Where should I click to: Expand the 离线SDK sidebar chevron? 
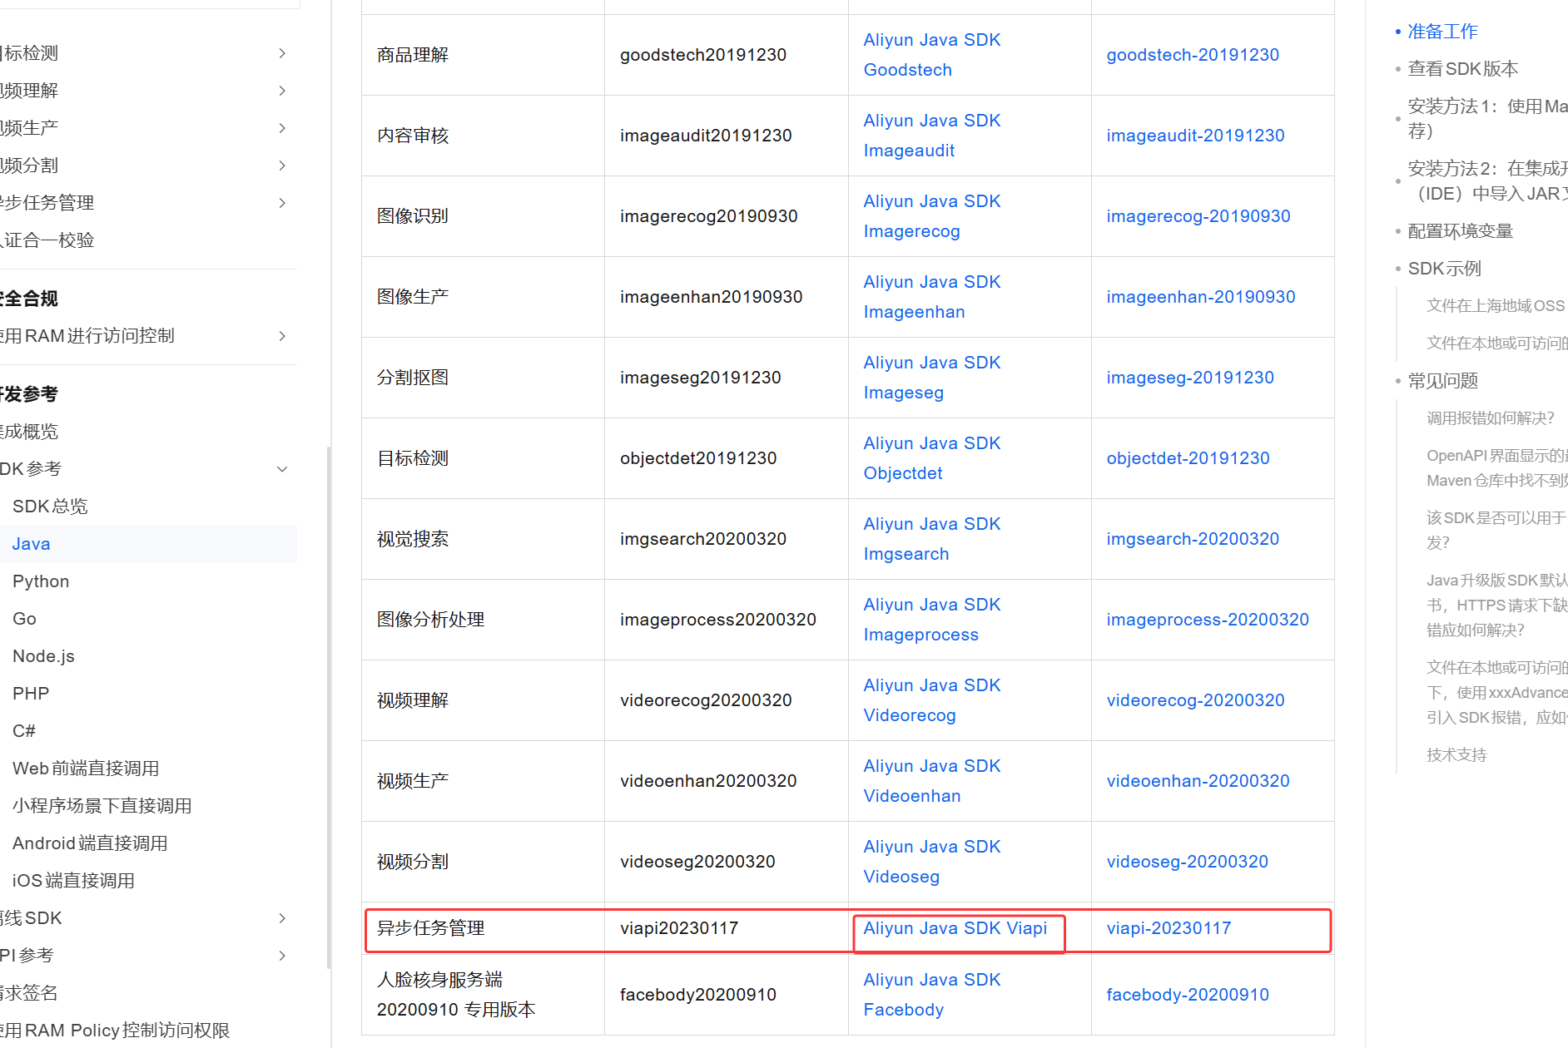click(x=282, y=918)
